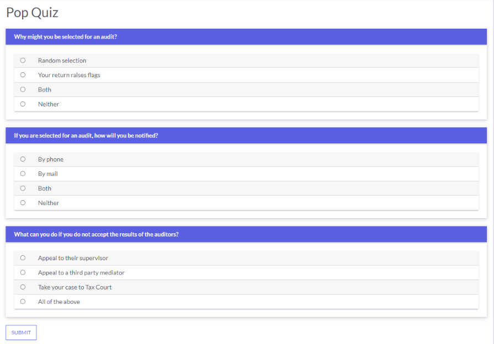Click the 'Random selection' answer text
Image resolution: width=494 pixels, height=344 pixels.
pyautogui.click(x=62, y=61)
